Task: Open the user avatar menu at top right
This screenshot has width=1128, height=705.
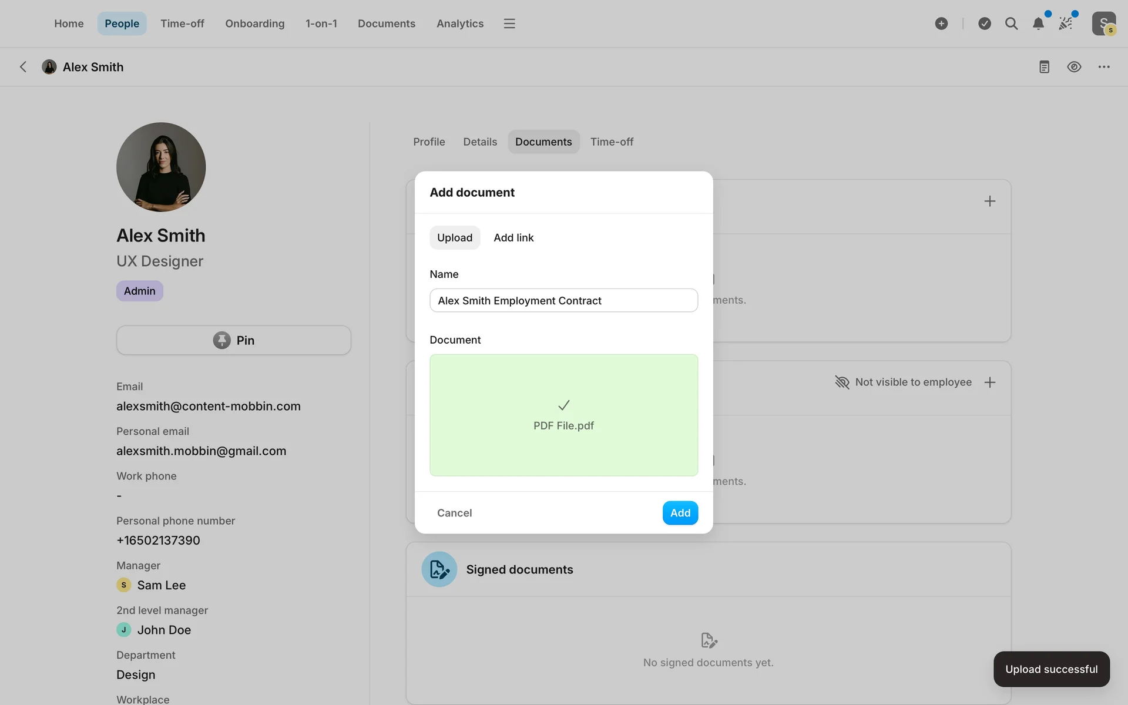Action: click(1103, 23)
